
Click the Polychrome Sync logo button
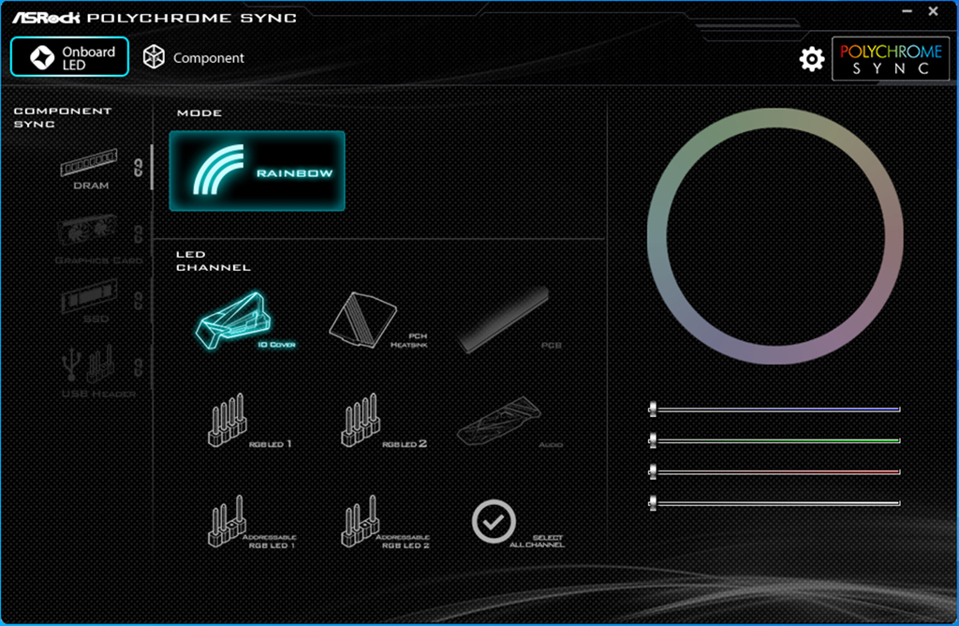coord(891,59)
